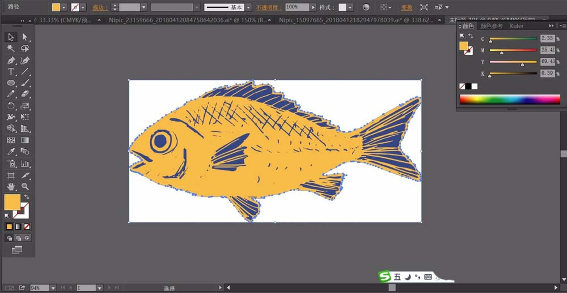Select the Pen tool
Viewport: 567px width, 293px height.
click(x=11, y=60)
